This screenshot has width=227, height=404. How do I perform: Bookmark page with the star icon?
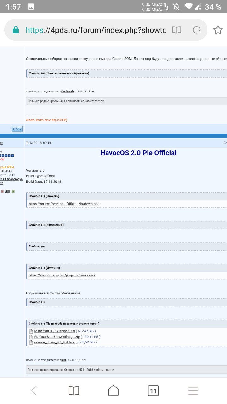tap(218, 30)
